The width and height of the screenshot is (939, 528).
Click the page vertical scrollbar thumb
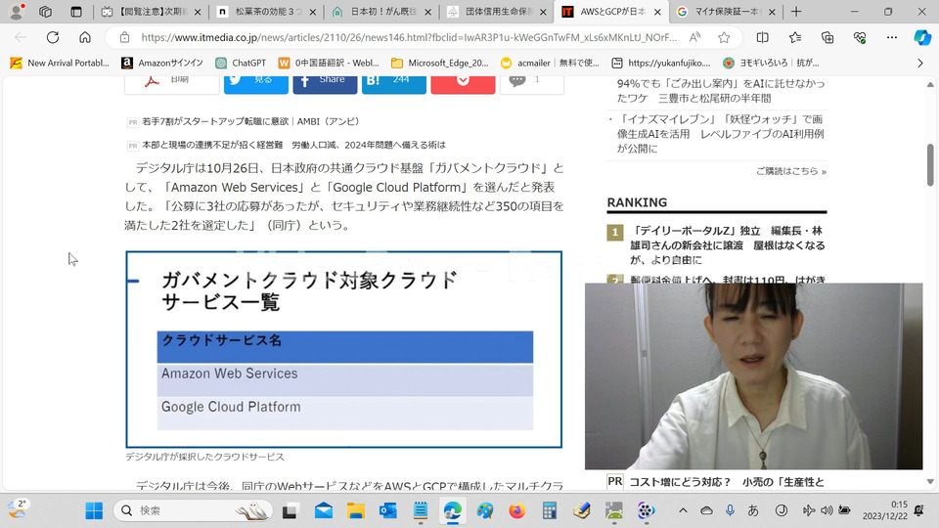pos(930,164)
